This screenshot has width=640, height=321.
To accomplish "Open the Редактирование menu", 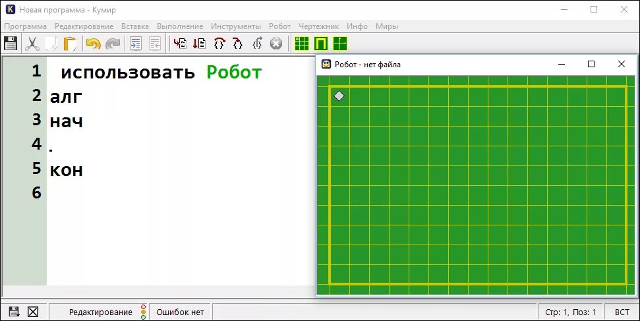I will 84,26.
